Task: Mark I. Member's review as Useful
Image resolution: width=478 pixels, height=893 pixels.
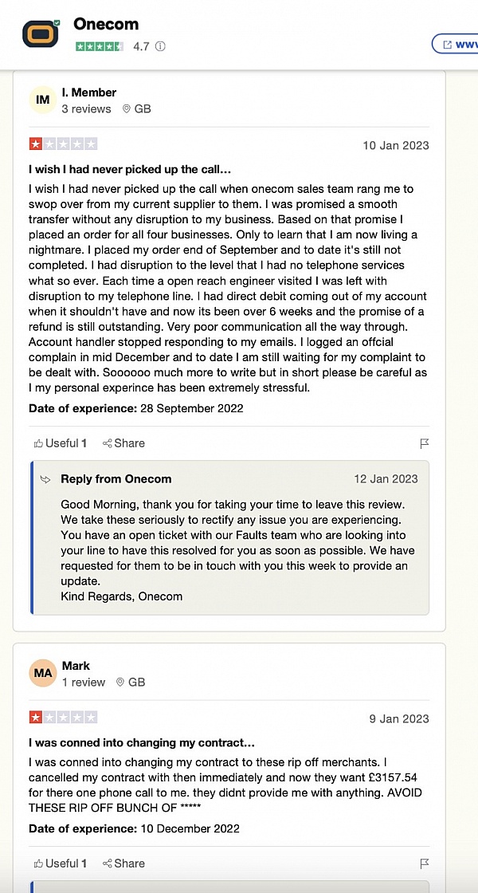Action: (61, 443)
